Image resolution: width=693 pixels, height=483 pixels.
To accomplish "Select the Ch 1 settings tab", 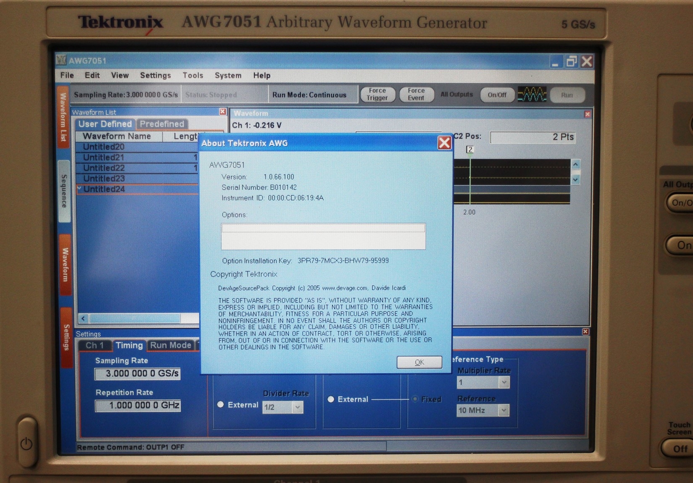I will click(95, 345).
